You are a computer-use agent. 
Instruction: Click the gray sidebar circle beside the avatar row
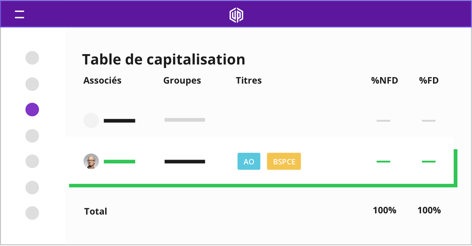pos(32,161)
